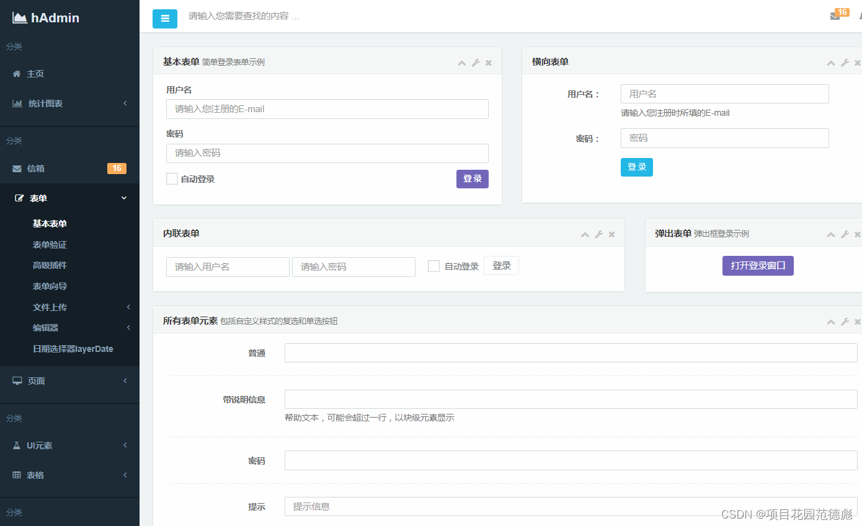
Task: Collapse the 横向表单 panel with chevron
Action: pyautogui.click(x=831, y=63)
